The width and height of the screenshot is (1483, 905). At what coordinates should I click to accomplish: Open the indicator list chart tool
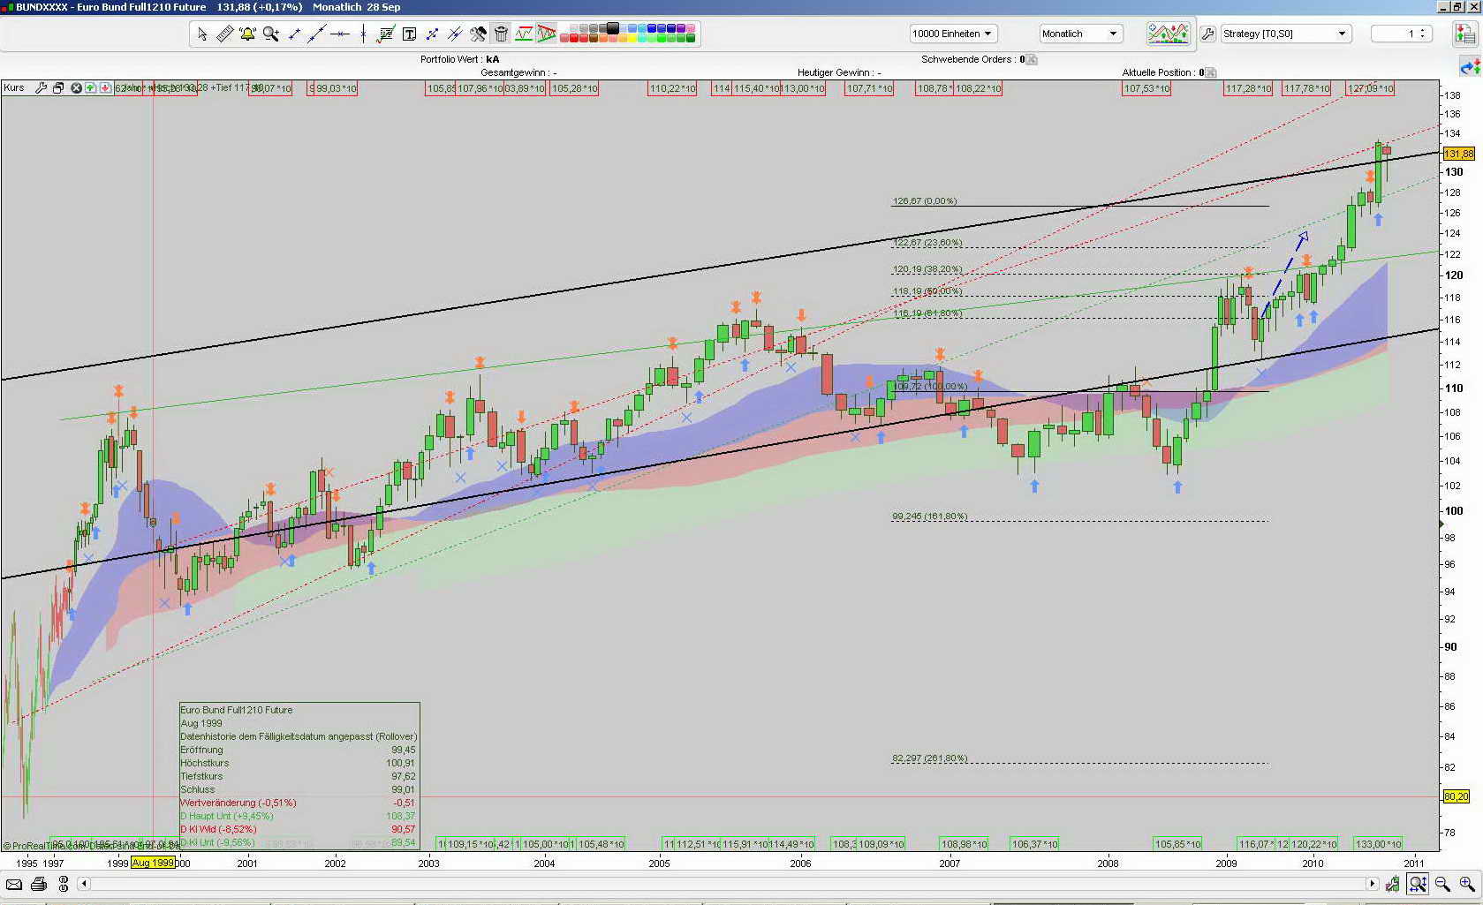[386, 34]
